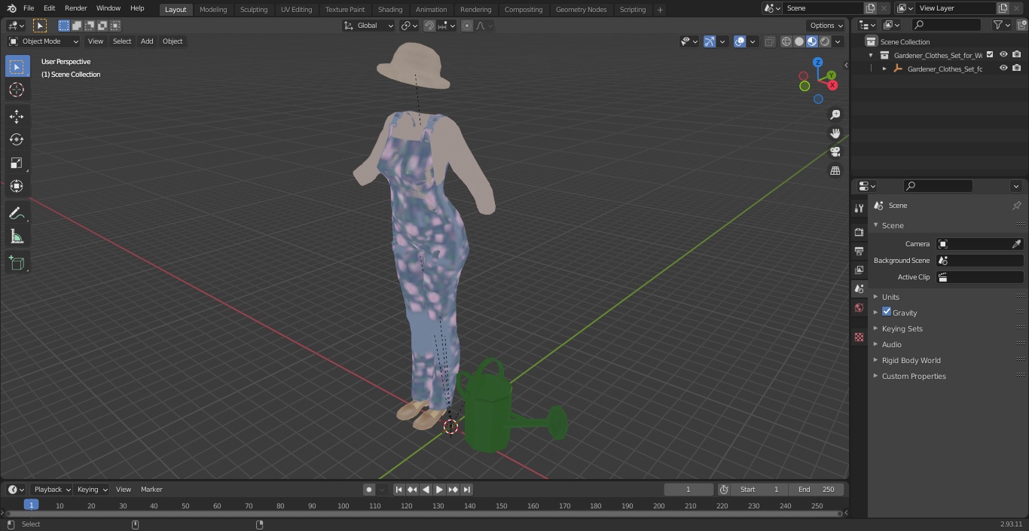The height and width of the screenshot is (531, 1029).
Task: Switch to wireframe viewport shading
Action: 786,41
